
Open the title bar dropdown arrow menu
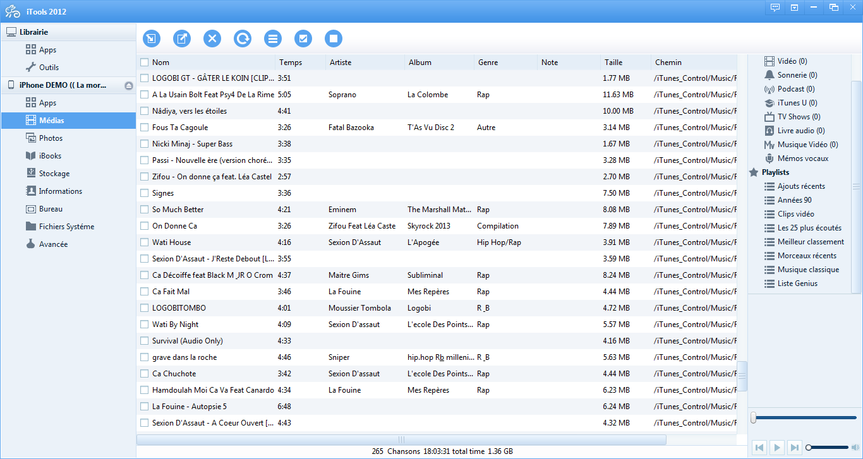point(794,8)
